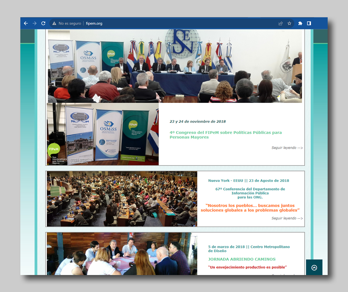
Task: Click the 'Nosotros los pueblos...' orange quote
Action: pos(250,208)
